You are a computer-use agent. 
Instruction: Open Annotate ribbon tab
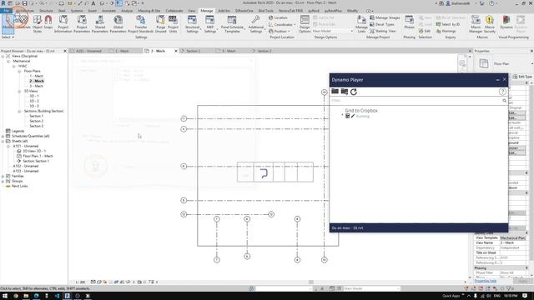108,11
